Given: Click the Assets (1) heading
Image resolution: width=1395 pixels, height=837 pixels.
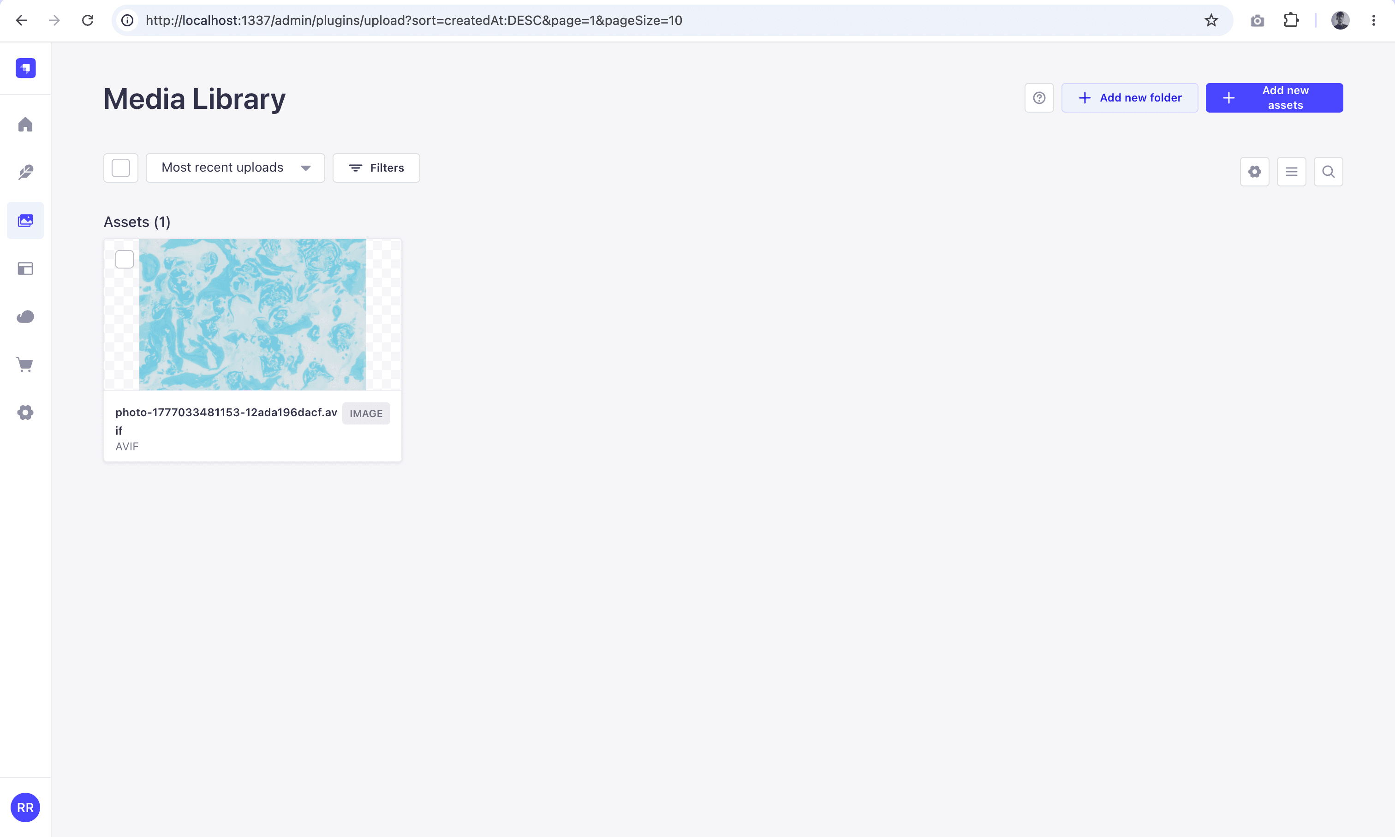Looking at the screenshot, I should point(137,222).
